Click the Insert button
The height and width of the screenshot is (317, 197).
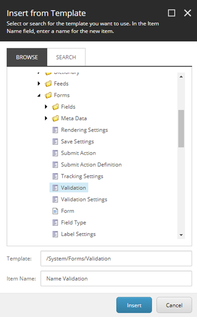(x=134, y=305)
